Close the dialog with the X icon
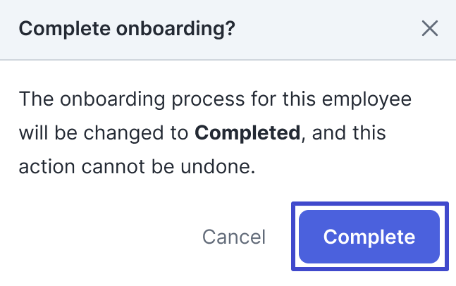The height and width of the screenshot is (286, 456). pyautogui.click(x=429, y=29)
